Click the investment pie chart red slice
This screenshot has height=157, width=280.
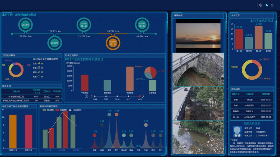pos(154,70)
